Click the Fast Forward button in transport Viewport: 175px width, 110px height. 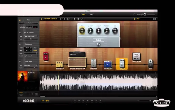tap(92, 101)
